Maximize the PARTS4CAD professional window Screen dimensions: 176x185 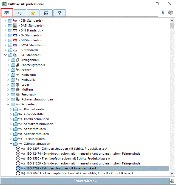coord(157,4)
